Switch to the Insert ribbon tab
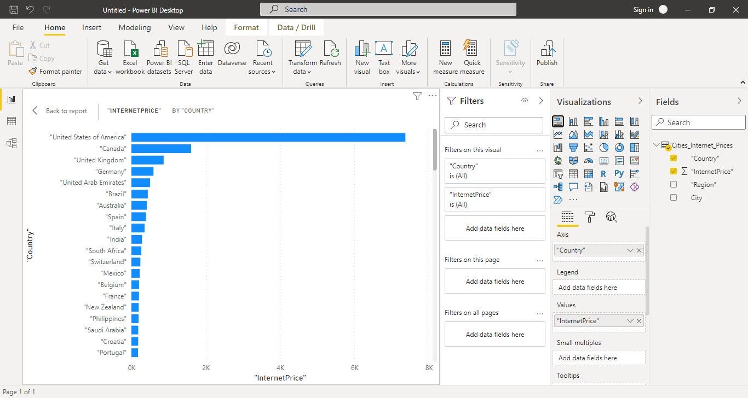This screenshot has height=398, width=748. point(91,27)
